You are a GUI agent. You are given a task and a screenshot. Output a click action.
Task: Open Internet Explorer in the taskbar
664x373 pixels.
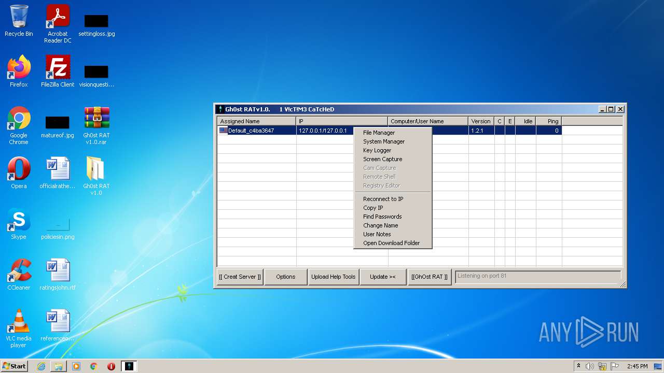click(41, 366)
